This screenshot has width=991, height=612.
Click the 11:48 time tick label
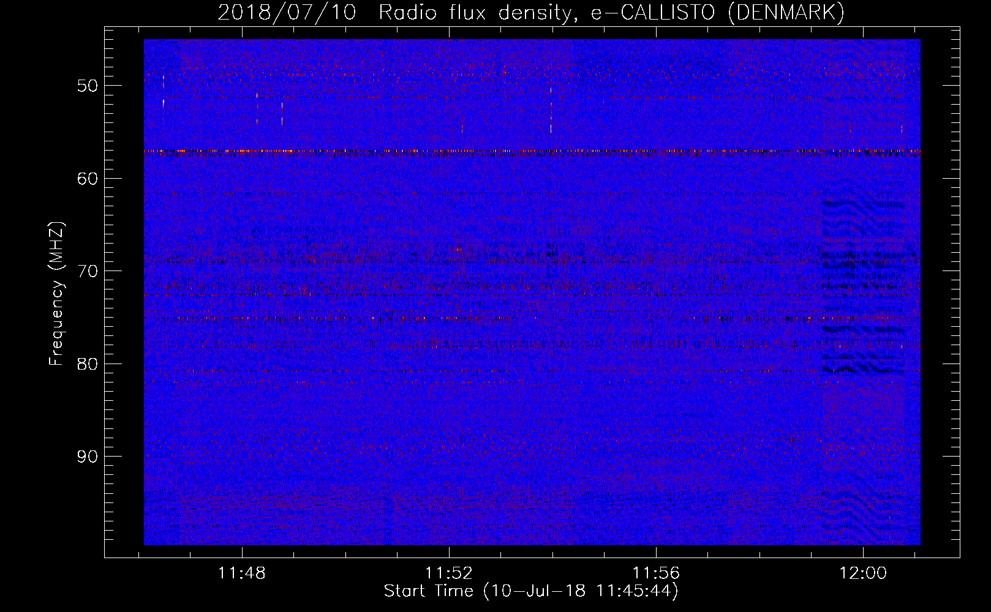point(242,573)
